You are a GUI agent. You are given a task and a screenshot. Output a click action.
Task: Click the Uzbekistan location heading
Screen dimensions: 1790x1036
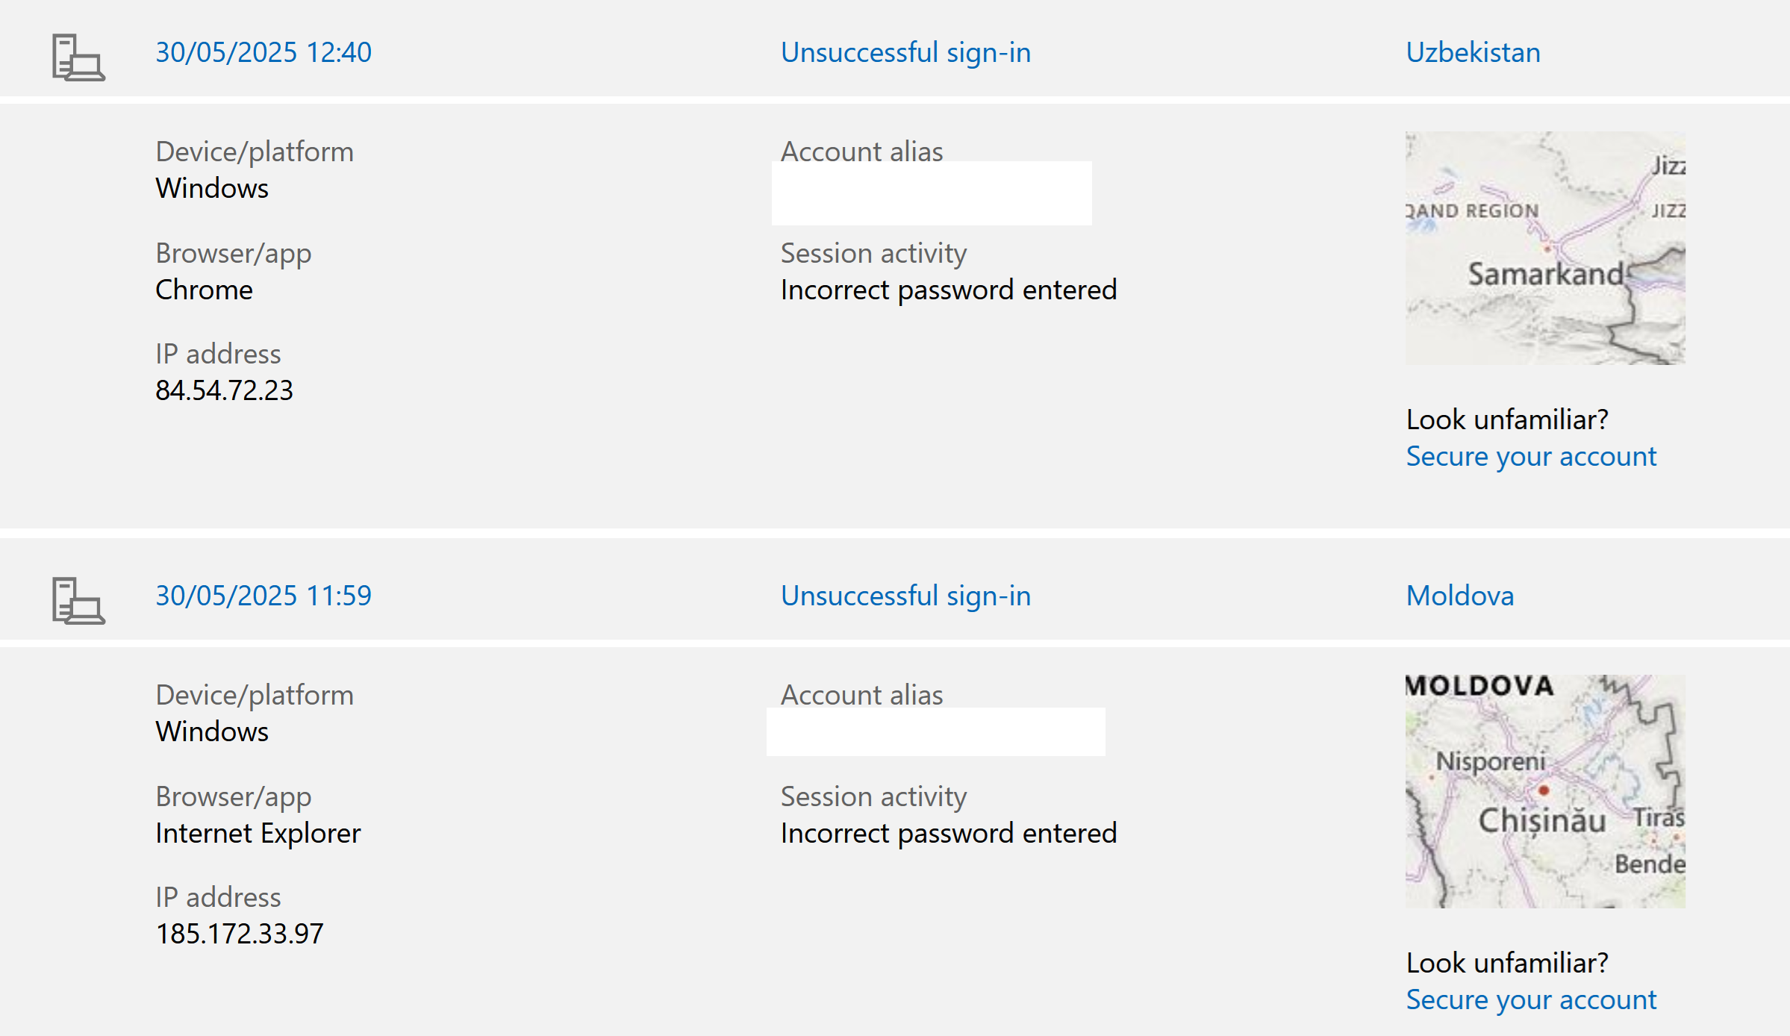[1473, 52]
